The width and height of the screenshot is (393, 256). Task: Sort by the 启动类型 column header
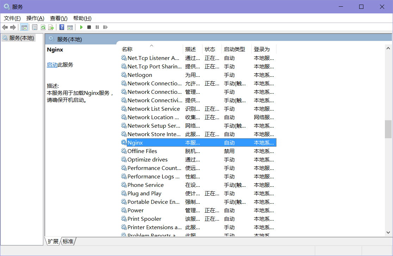tap(237, 49)
